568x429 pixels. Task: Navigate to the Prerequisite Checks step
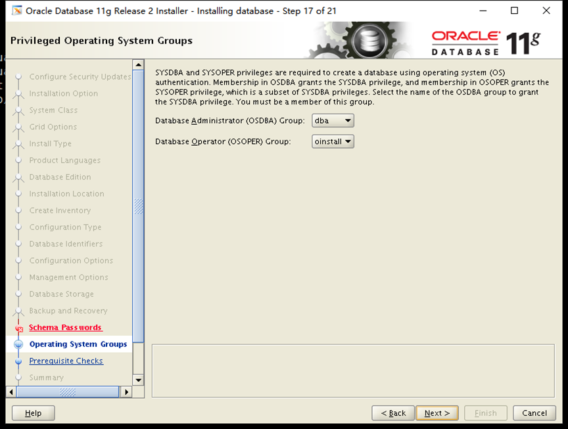[x=66, y=361]
